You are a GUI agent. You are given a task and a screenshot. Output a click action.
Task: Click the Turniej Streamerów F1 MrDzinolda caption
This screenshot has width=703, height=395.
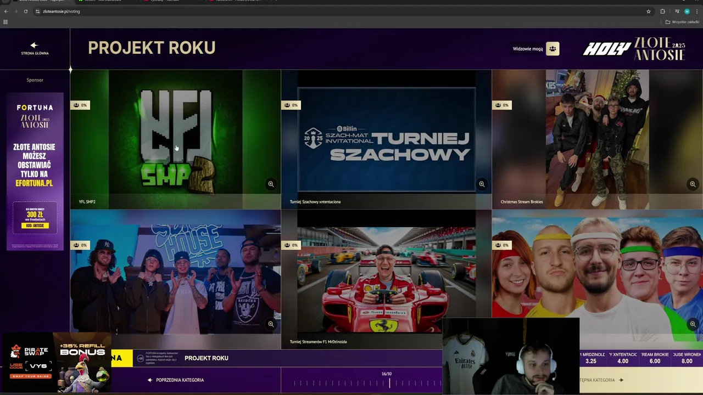318,342
